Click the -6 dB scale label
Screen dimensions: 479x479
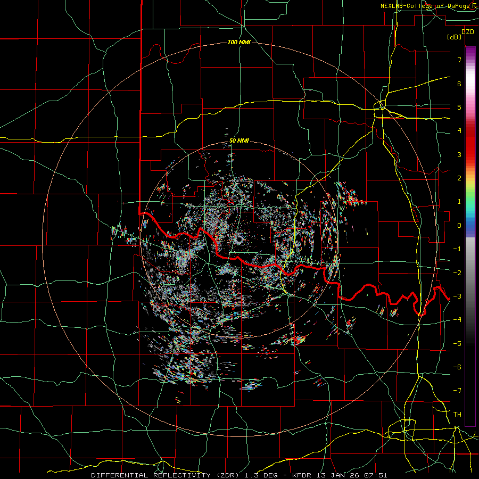point(457,367)
